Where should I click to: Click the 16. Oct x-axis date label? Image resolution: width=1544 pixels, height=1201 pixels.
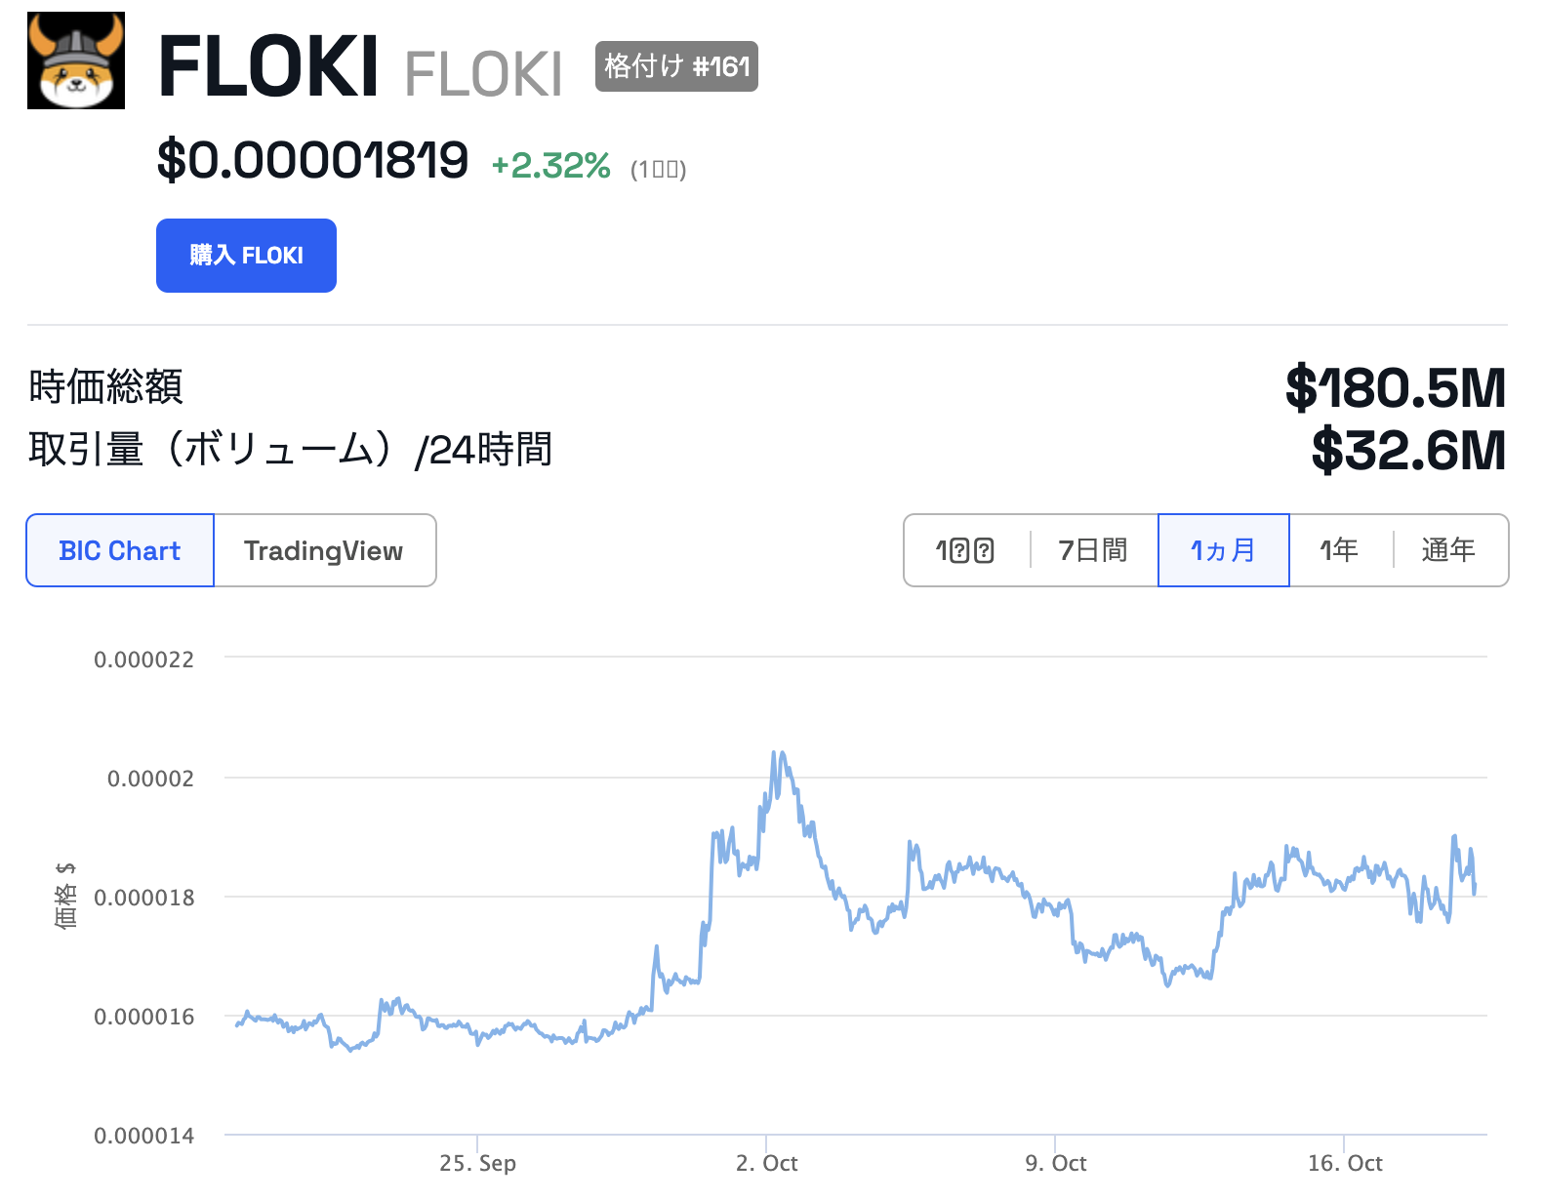pos(1344,1163)
